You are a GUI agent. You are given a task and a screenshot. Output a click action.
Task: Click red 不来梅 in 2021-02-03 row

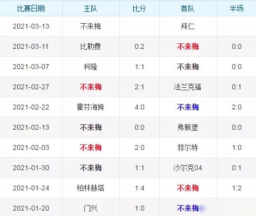point(91,147)
